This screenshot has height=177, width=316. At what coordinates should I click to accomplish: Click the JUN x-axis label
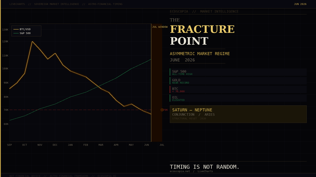[147, 145]
